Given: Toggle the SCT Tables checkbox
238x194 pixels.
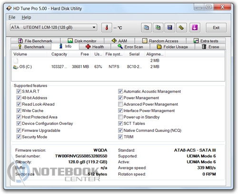Looking at the screenshot, I should tap(120, 123).
